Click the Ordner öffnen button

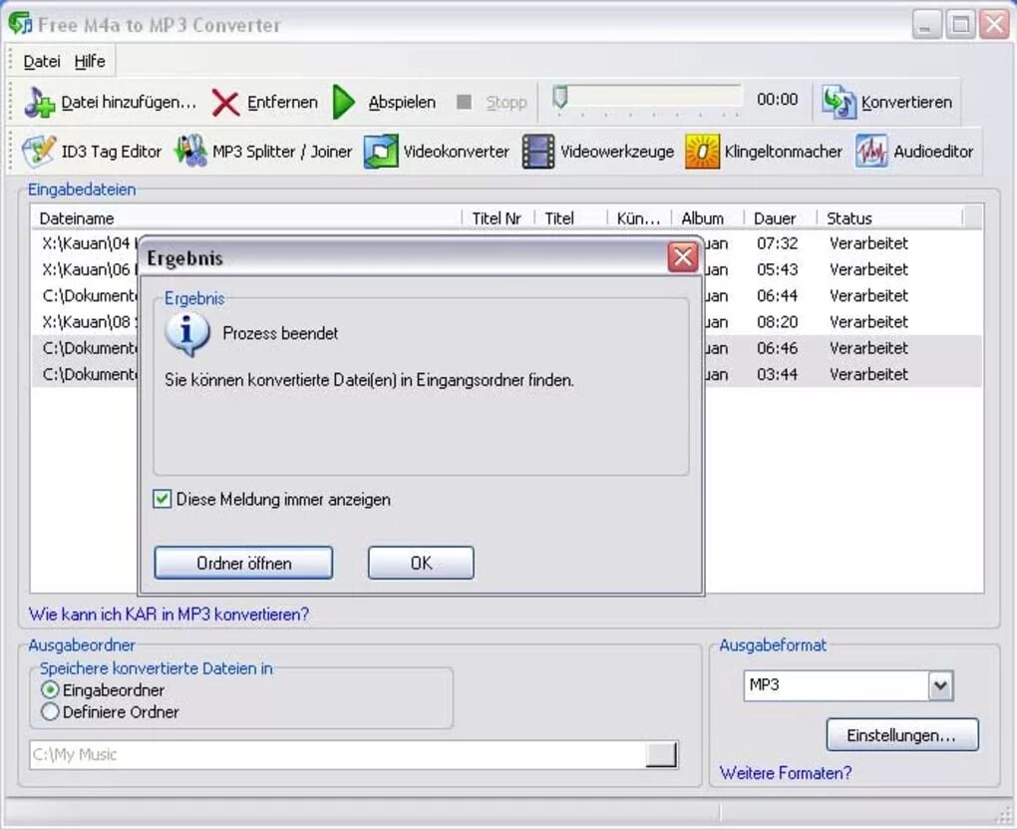click(243, 563)
